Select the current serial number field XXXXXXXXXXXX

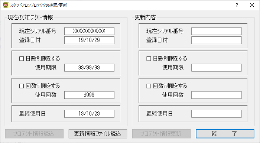pyautogui.click(x=89, y=31)
